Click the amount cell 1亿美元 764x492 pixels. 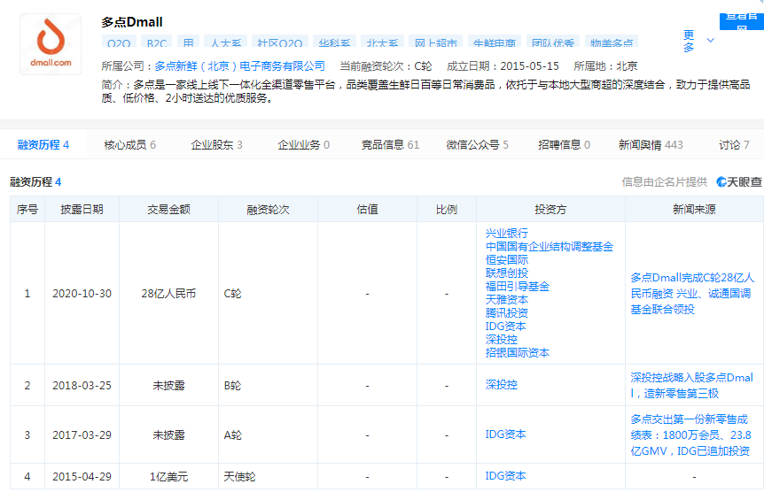coord(168,476)
